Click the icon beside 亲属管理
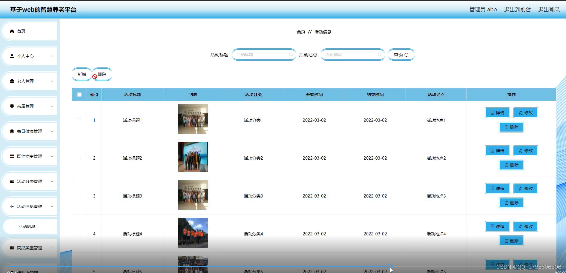The height and width of the screenshot is (273, 566). 12,106
